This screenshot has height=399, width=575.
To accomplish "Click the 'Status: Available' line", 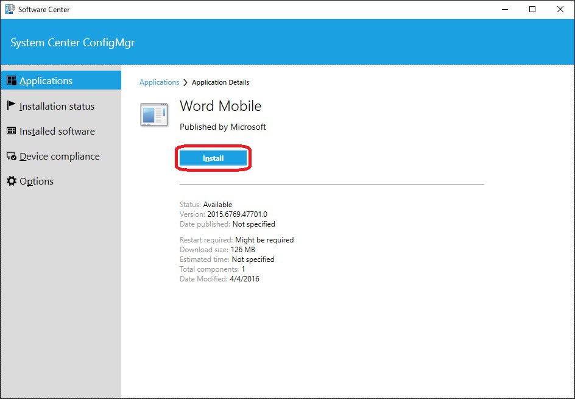I will (206, 204).
